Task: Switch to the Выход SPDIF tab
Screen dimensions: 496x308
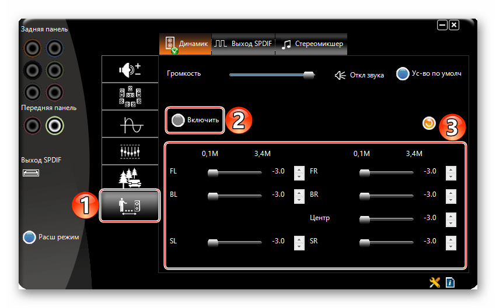Action: pyautogui.click(x=243, y=44)
